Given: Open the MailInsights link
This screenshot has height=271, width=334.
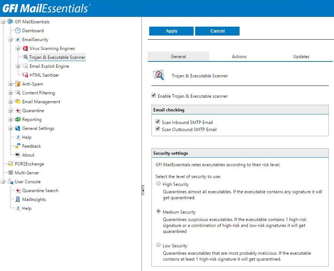Looking at the screenshot, I should click(x=34, y=200).
